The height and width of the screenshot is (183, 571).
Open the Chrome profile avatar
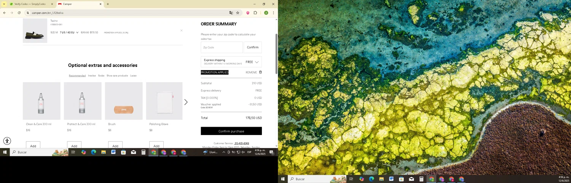point(266,13)
